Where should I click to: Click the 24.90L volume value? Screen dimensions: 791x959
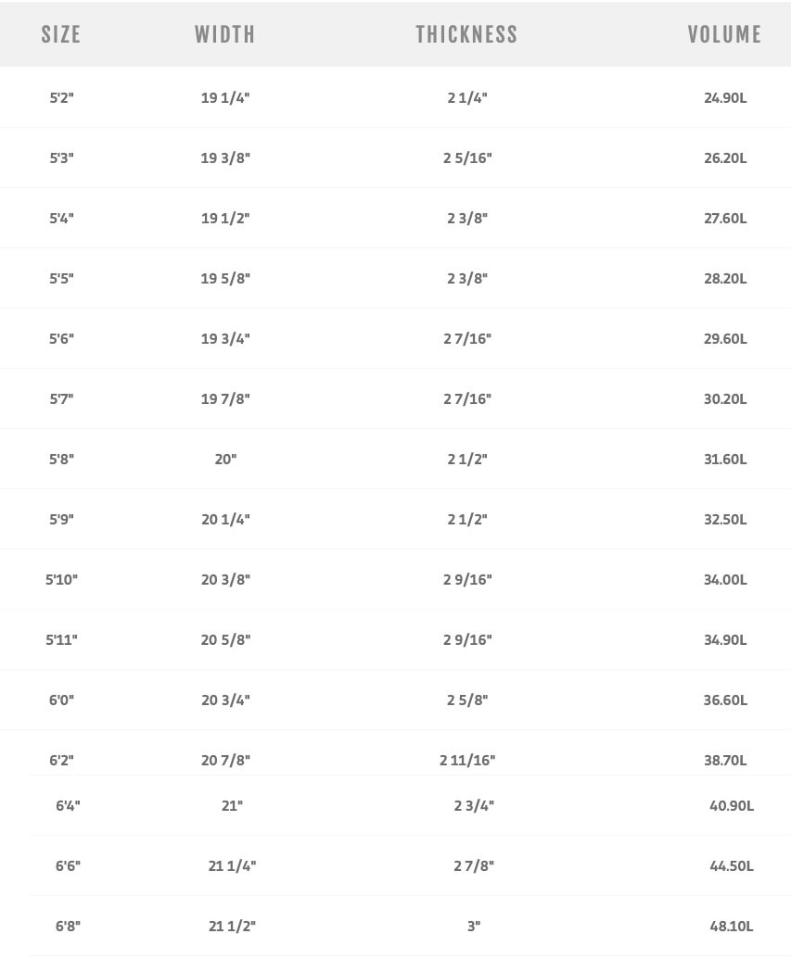click(725, 97)
